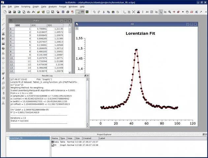Open the Edit menu
This screenshot has width=208, height=158.
(10, 7)
